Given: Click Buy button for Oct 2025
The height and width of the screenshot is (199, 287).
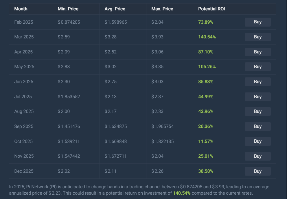Looking at the screenshot, I should tap(257, 141).
